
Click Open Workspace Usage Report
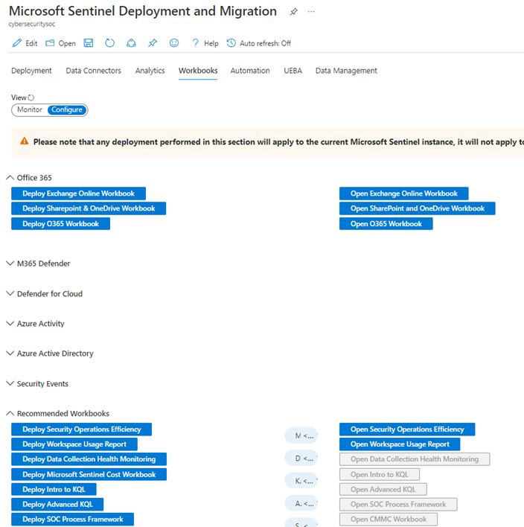click(x=400, y=444)
